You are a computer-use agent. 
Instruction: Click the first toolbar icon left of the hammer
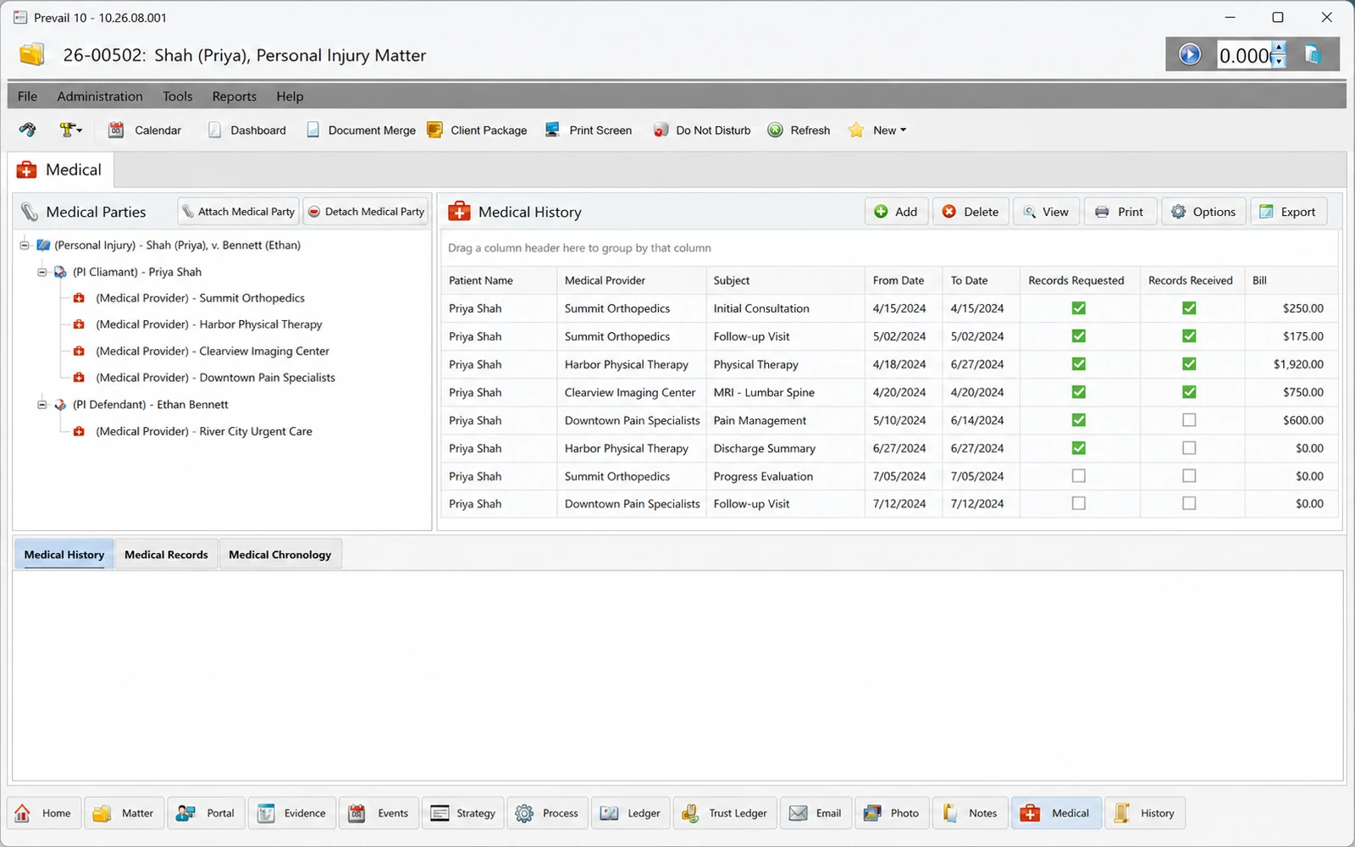tap(28, 130)
